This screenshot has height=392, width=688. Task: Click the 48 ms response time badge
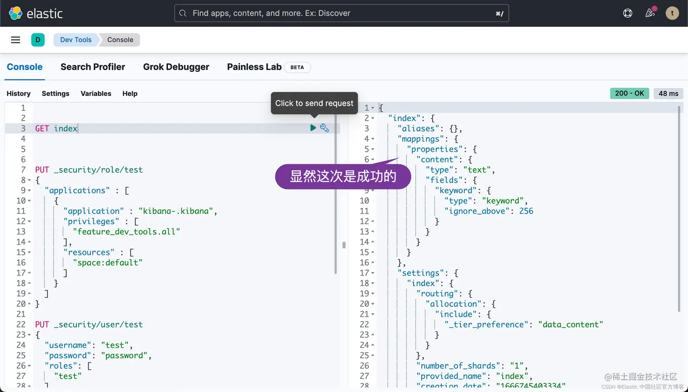(668, 93)
